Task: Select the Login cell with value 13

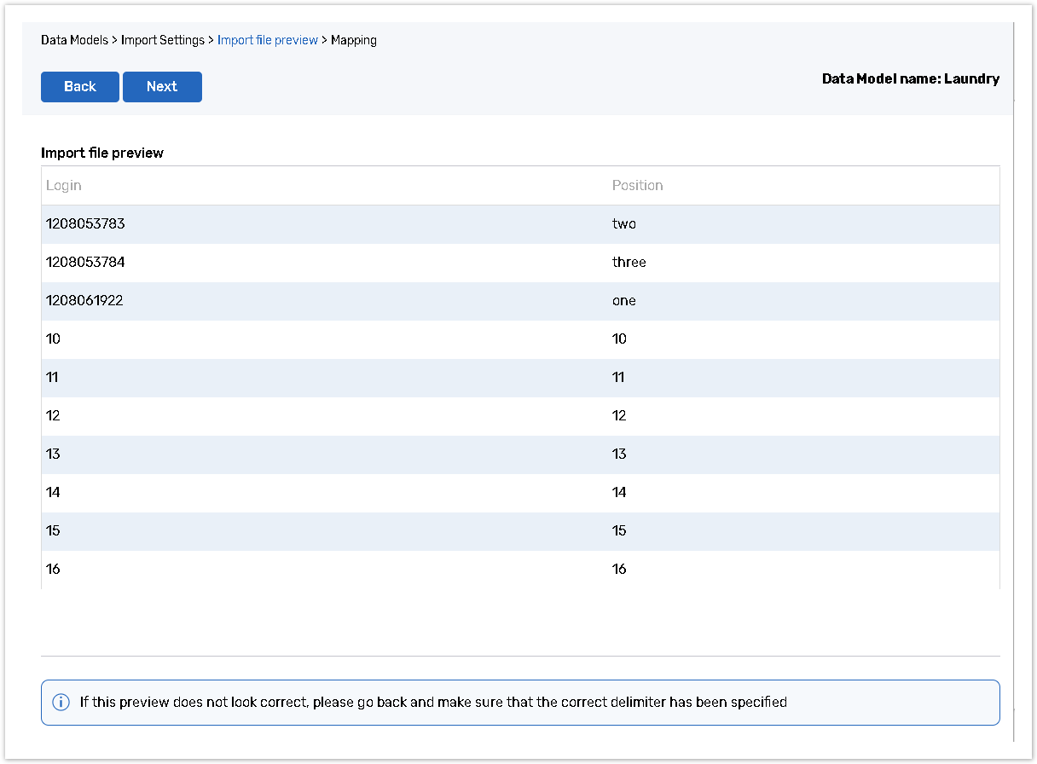Action: [x=54, y=454]
